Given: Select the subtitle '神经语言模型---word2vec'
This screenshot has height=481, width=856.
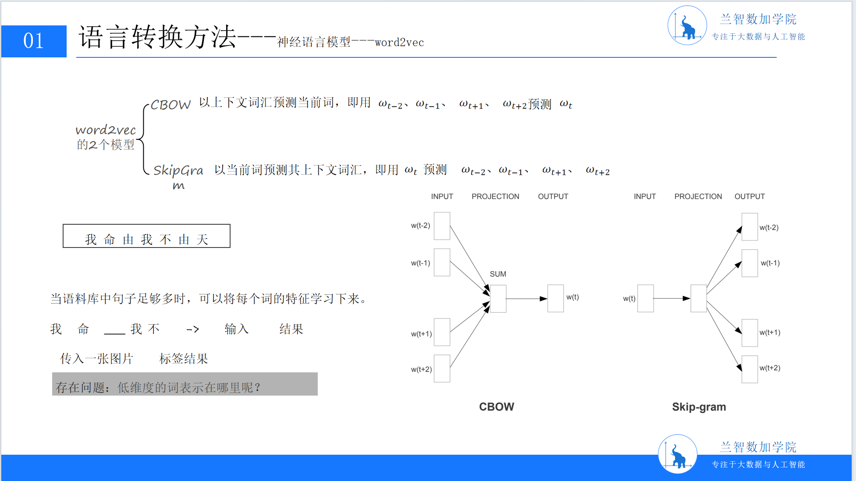Looking at the screenshot, I should 351,42.
